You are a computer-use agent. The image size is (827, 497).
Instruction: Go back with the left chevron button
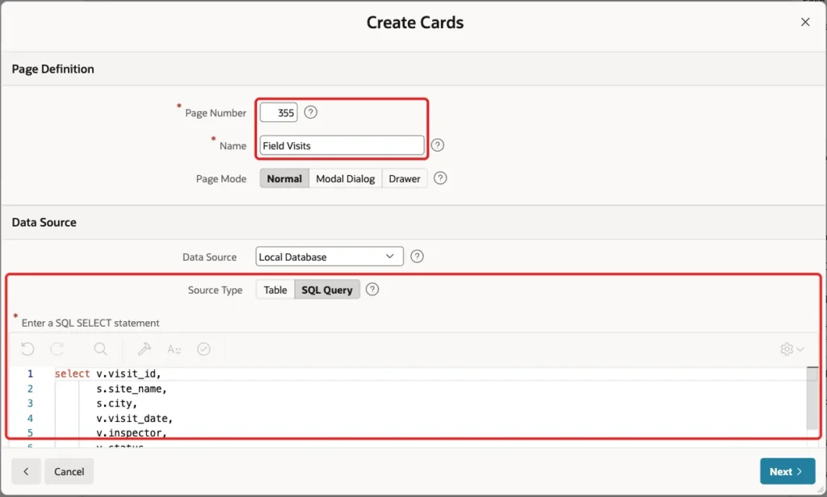click(26, 472)
